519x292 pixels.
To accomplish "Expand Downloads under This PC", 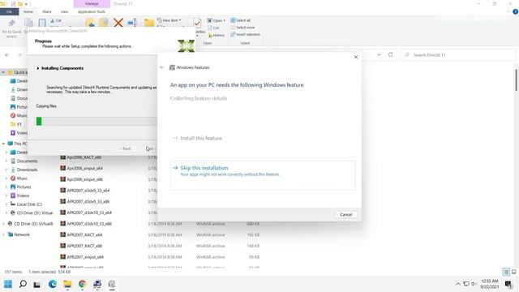I will coord(6,170).
